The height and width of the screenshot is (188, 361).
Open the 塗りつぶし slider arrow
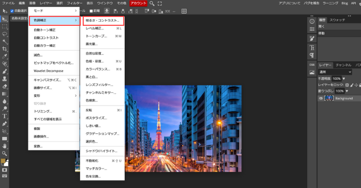pos(347,91)
